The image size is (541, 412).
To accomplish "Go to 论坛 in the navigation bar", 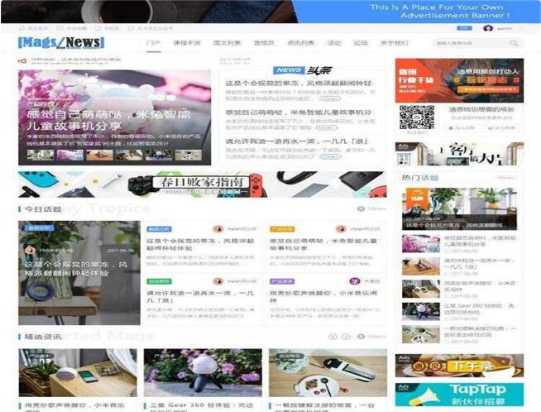I will (360, 43).
